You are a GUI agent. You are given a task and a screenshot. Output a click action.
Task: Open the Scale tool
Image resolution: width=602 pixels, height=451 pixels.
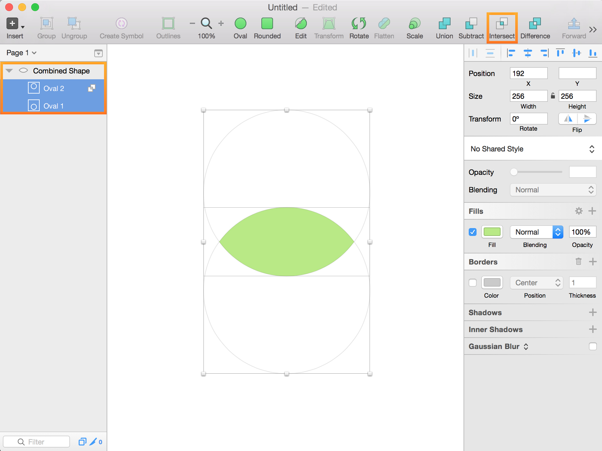click(x=415, y=24)
